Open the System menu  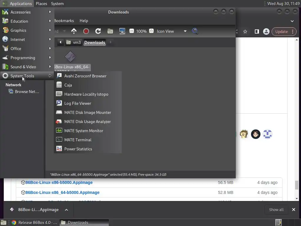[57, 4]
